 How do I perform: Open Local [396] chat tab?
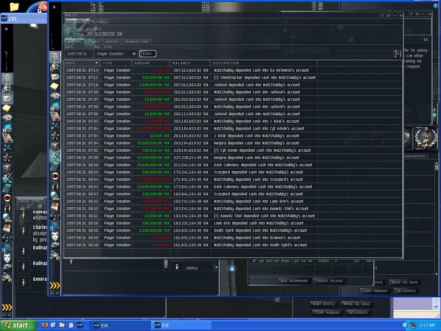(30, 201)
